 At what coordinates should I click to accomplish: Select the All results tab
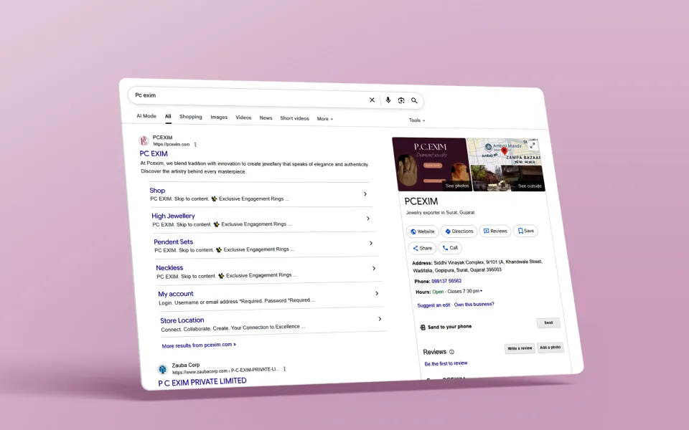[168, 116]
